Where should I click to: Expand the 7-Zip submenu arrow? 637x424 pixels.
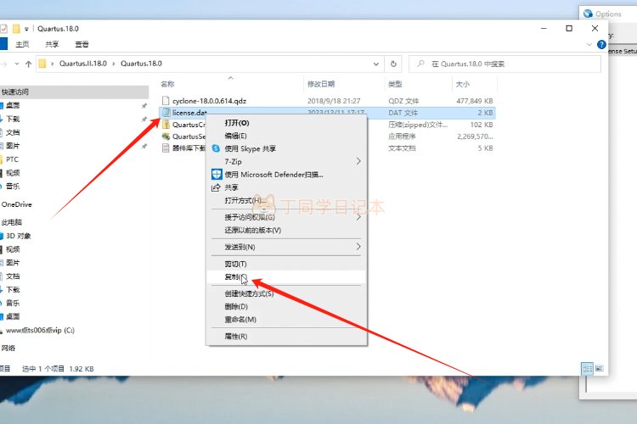pyautogui.click(x=358, y=161)
